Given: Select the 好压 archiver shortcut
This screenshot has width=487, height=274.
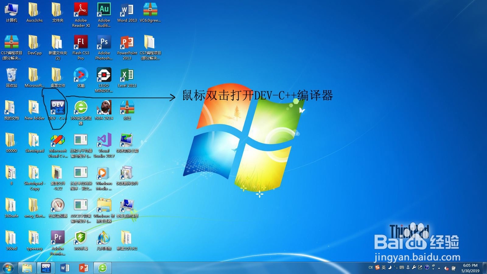Looking at the screenshot, I should pos(127,110).
